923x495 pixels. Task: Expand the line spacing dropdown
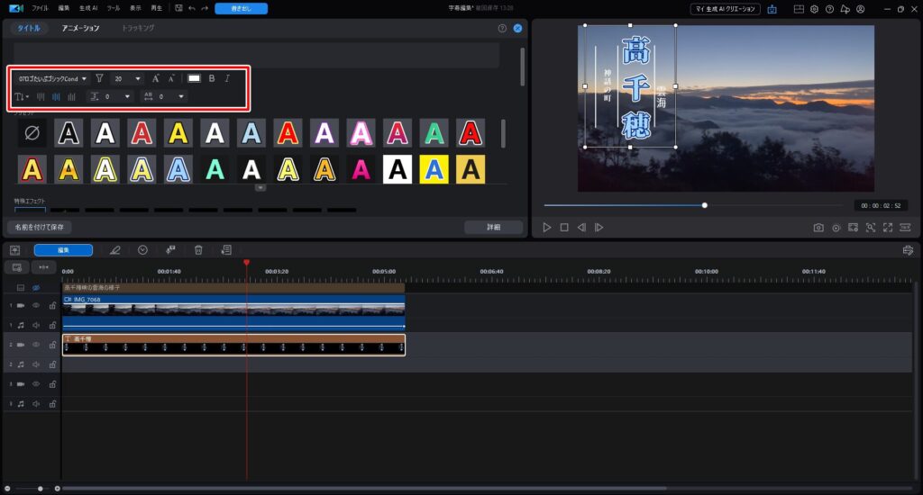coord(127,96)
